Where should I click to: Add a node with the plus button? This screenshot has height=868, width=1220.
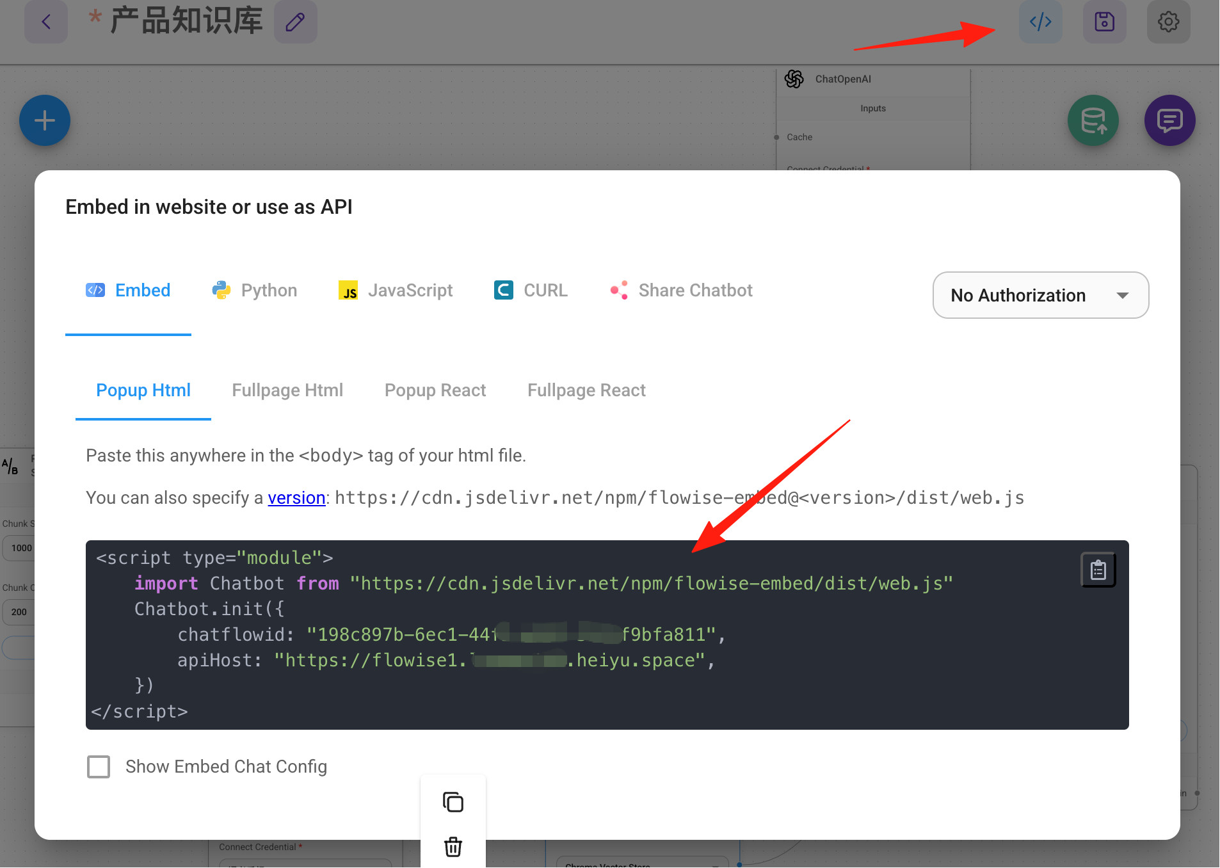coord(45,120)
